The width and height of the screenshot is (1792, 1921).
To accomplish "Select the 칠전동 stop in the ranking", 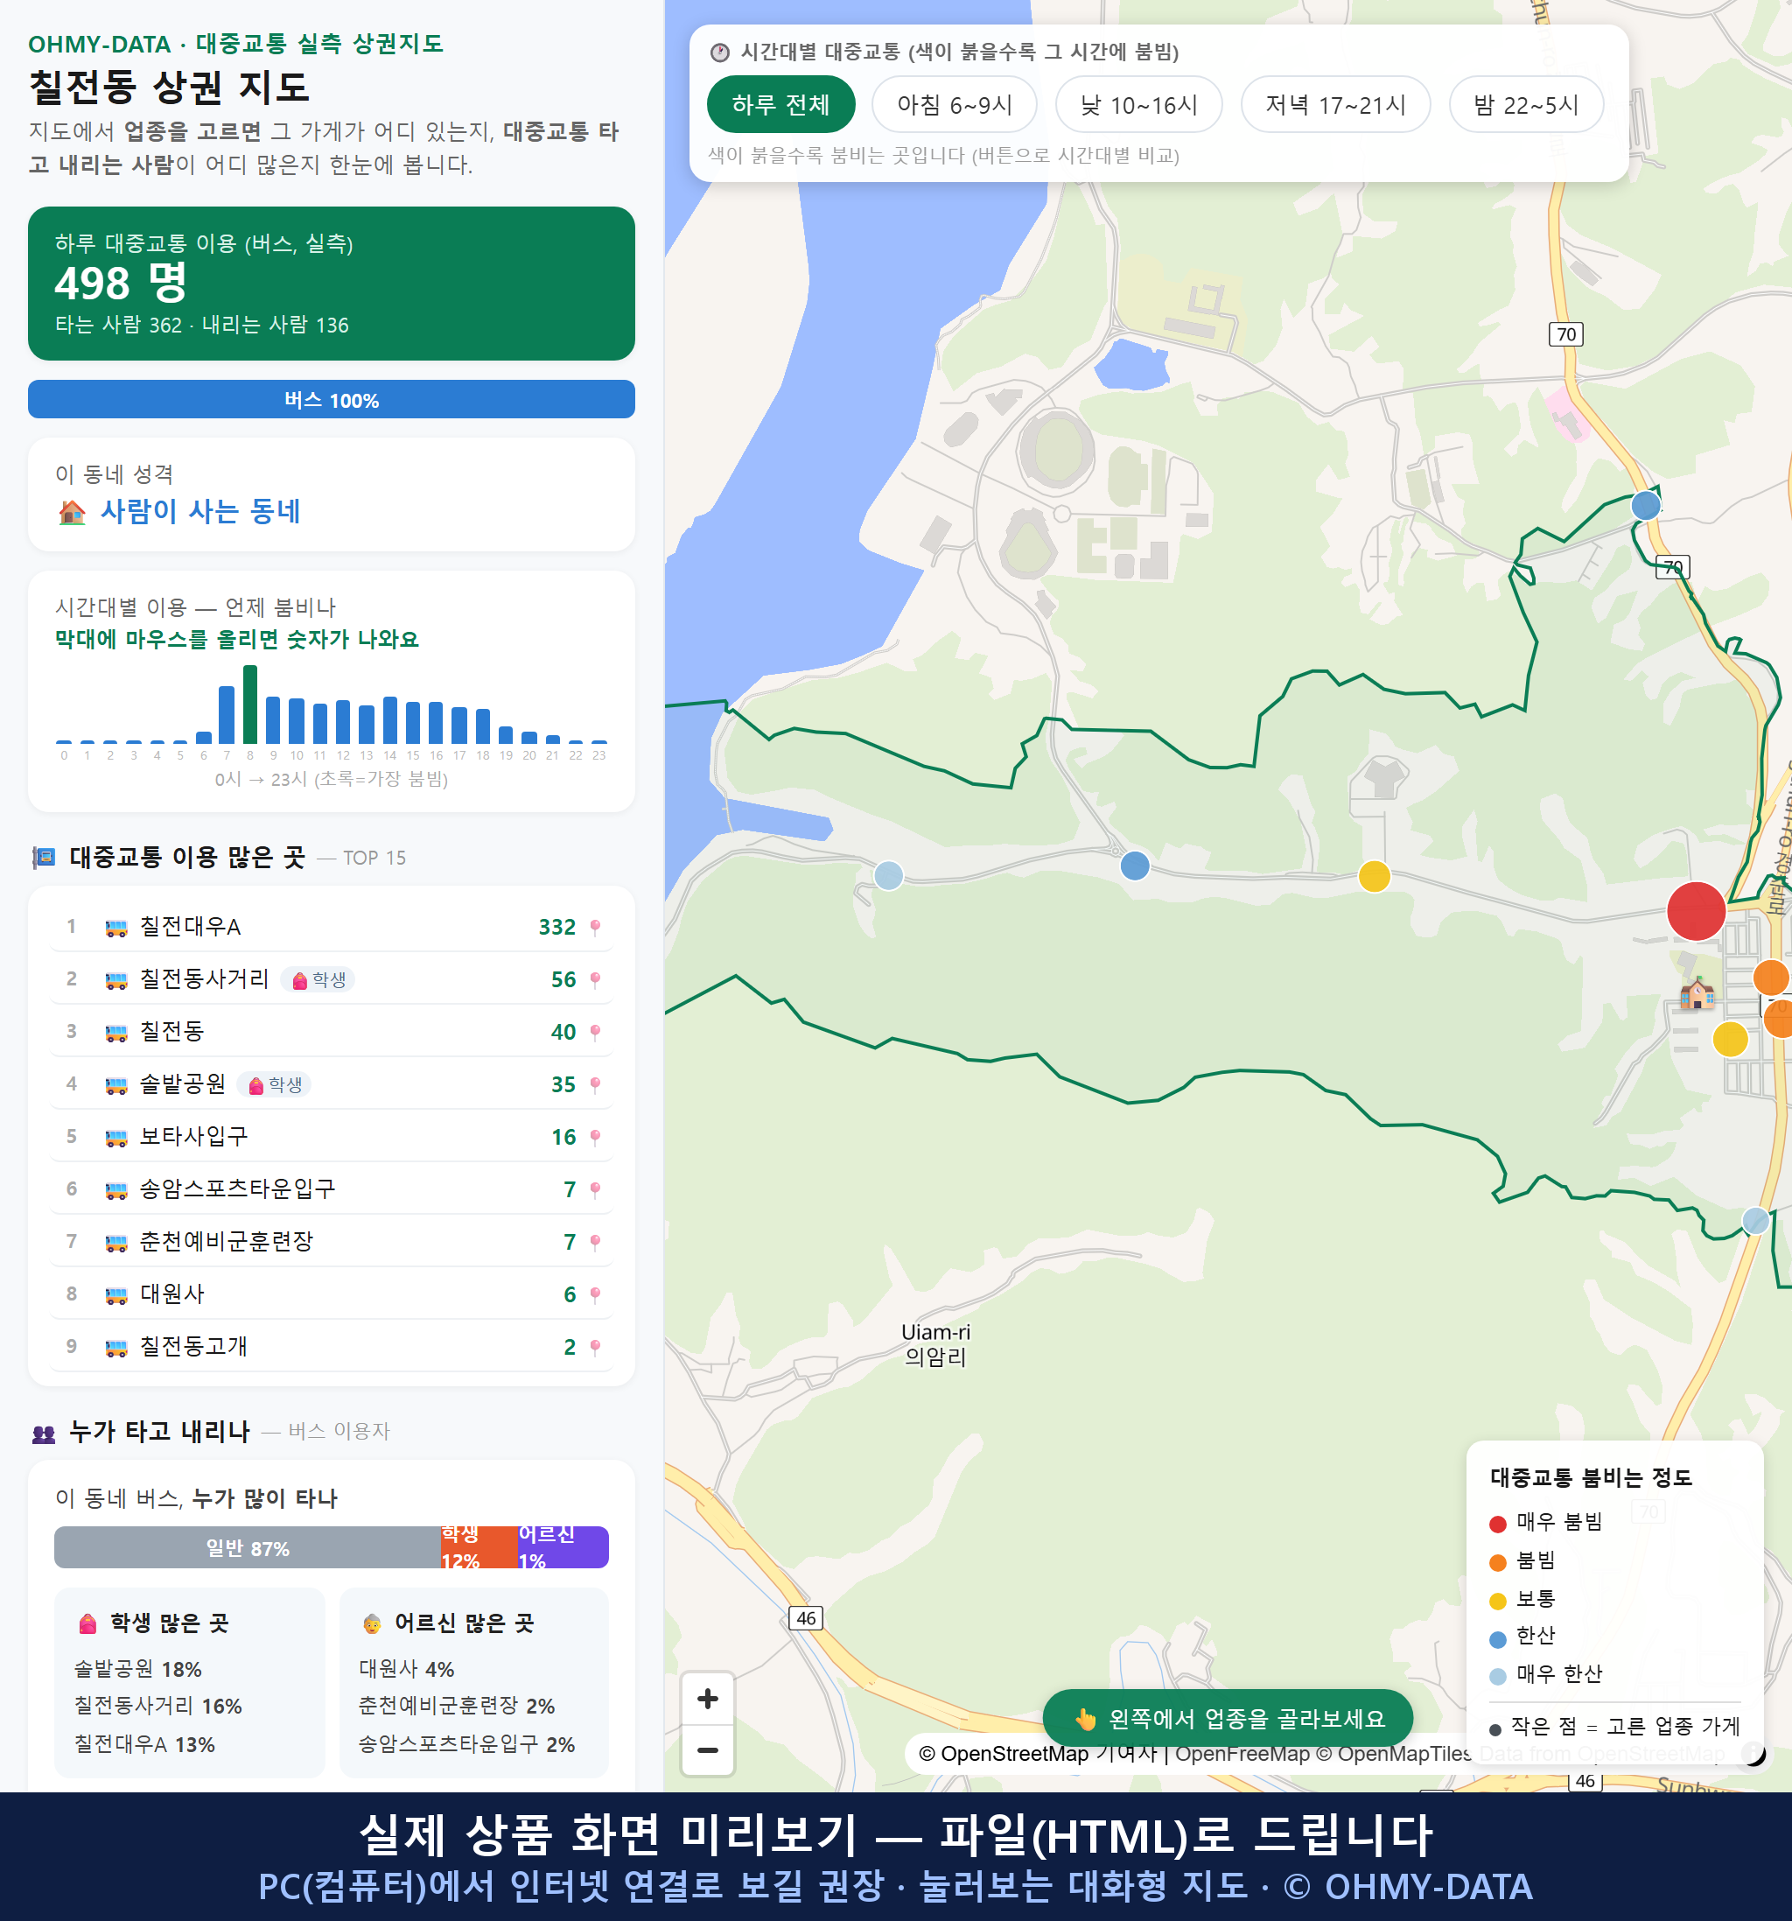I will point(332,1032).
